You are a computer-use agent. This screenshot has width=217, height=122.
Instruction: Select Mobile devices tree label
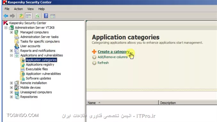30,88
